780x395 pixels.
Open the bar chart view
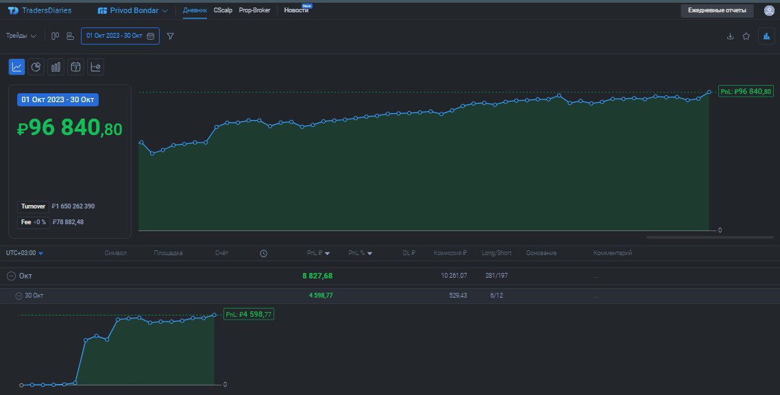click(x=56, y=67)
